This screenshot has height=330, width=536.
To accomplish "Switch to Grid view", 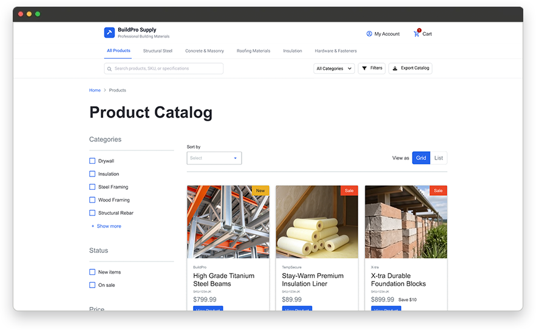I will tap(421, 158).
